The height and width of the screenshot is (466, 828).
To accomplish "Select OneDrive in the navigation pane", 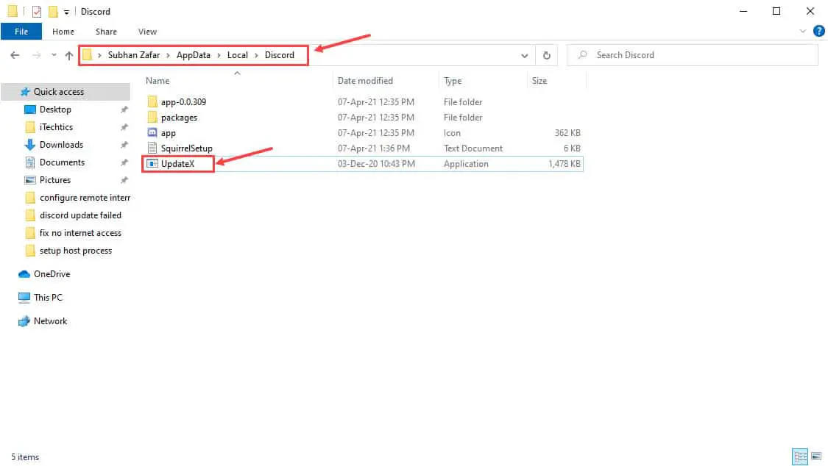I will [52, 274].
